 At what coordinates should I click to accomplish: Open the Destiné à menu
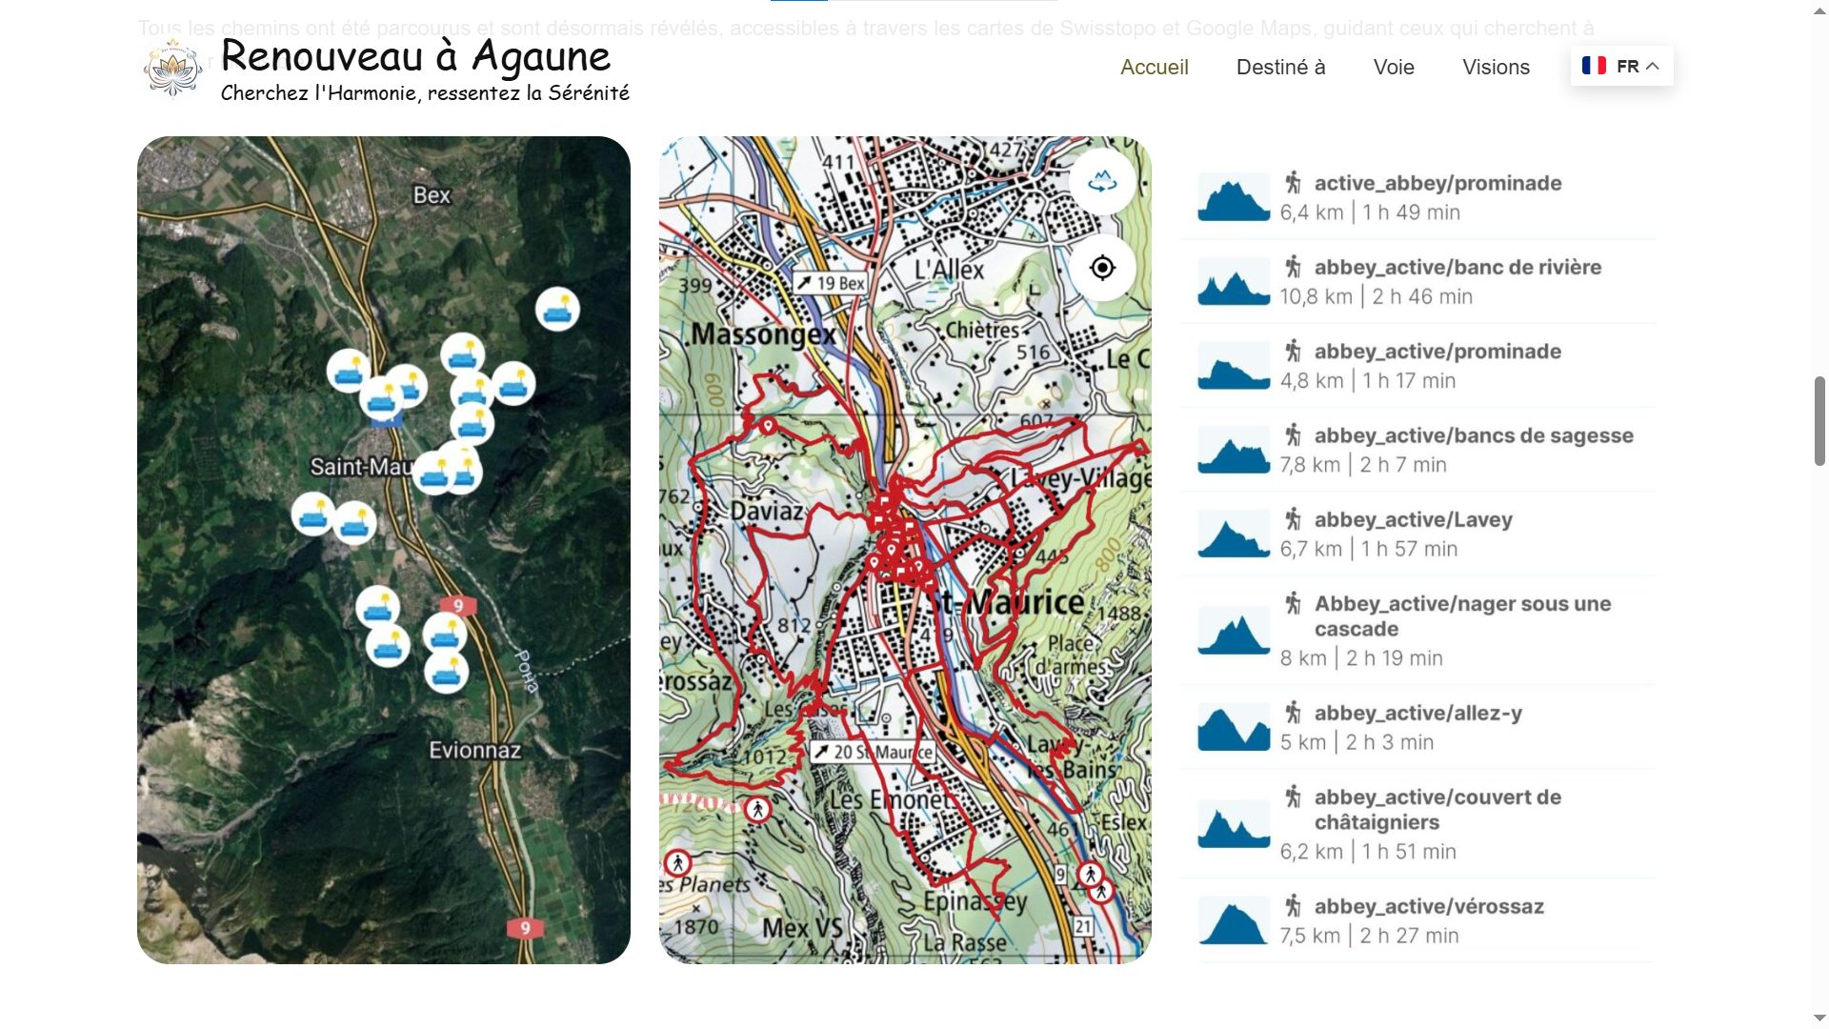(1280, 67)
